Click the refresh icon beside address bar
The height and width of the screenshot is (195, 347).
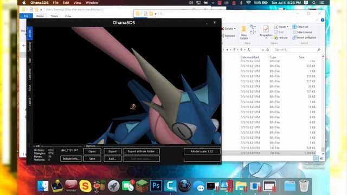point(267,50)
